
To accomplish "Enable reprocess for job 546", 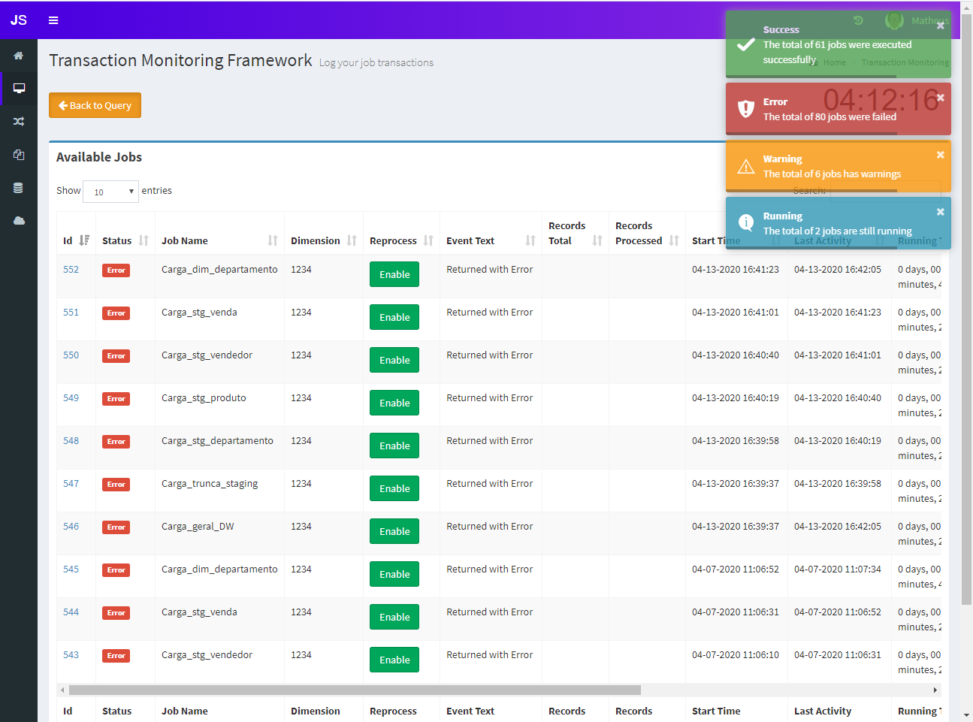I will tap(394, 531).
